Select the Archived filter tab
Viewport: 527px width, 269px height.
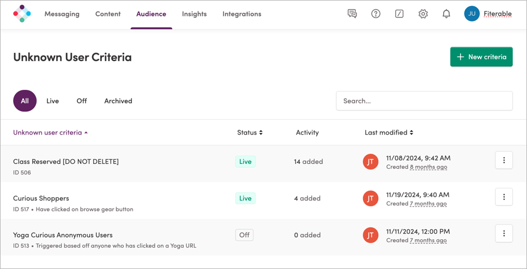pos(118,101)
